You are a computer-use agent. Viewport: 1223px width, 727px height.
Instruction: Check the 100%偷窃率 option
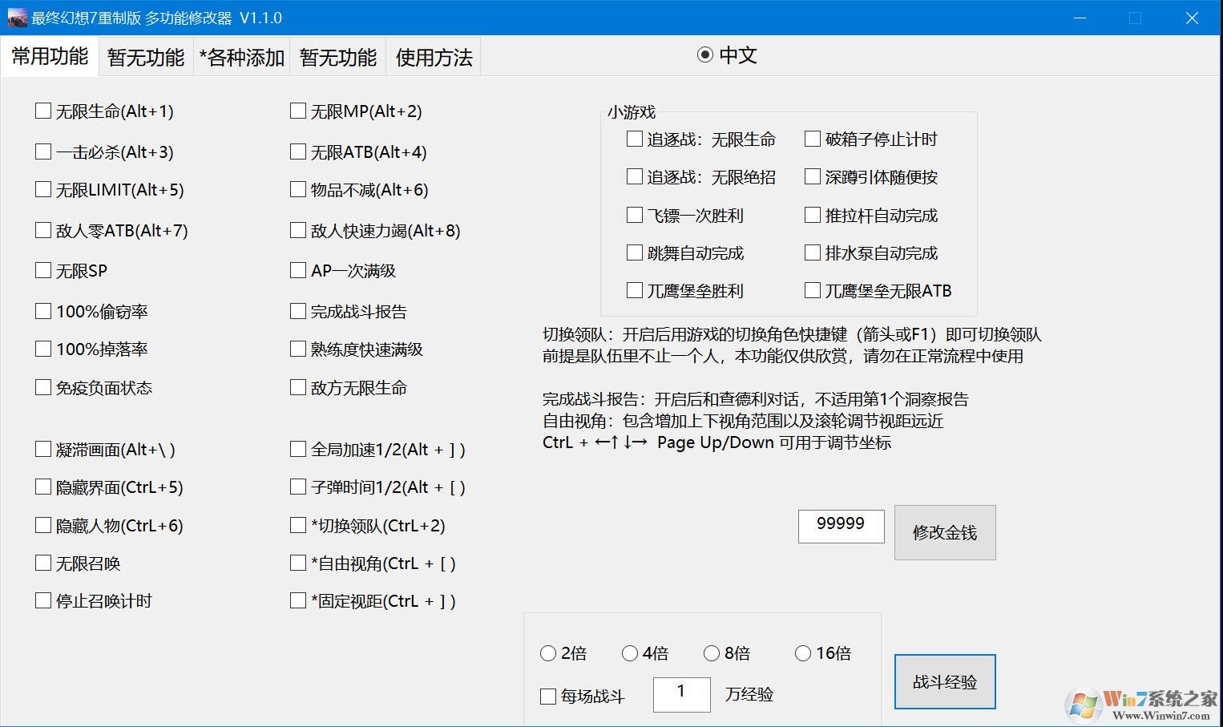tap(43, 310)
